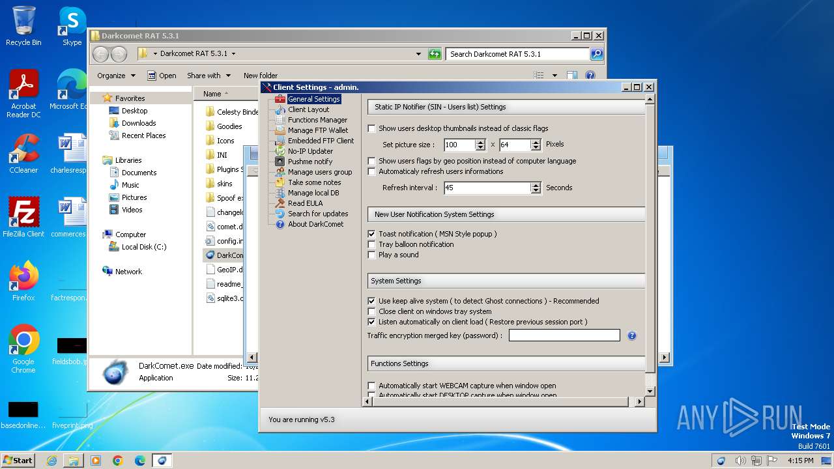The image size is (834, 469).
Task: Open Share with dropdown
Action: point(209,76)
